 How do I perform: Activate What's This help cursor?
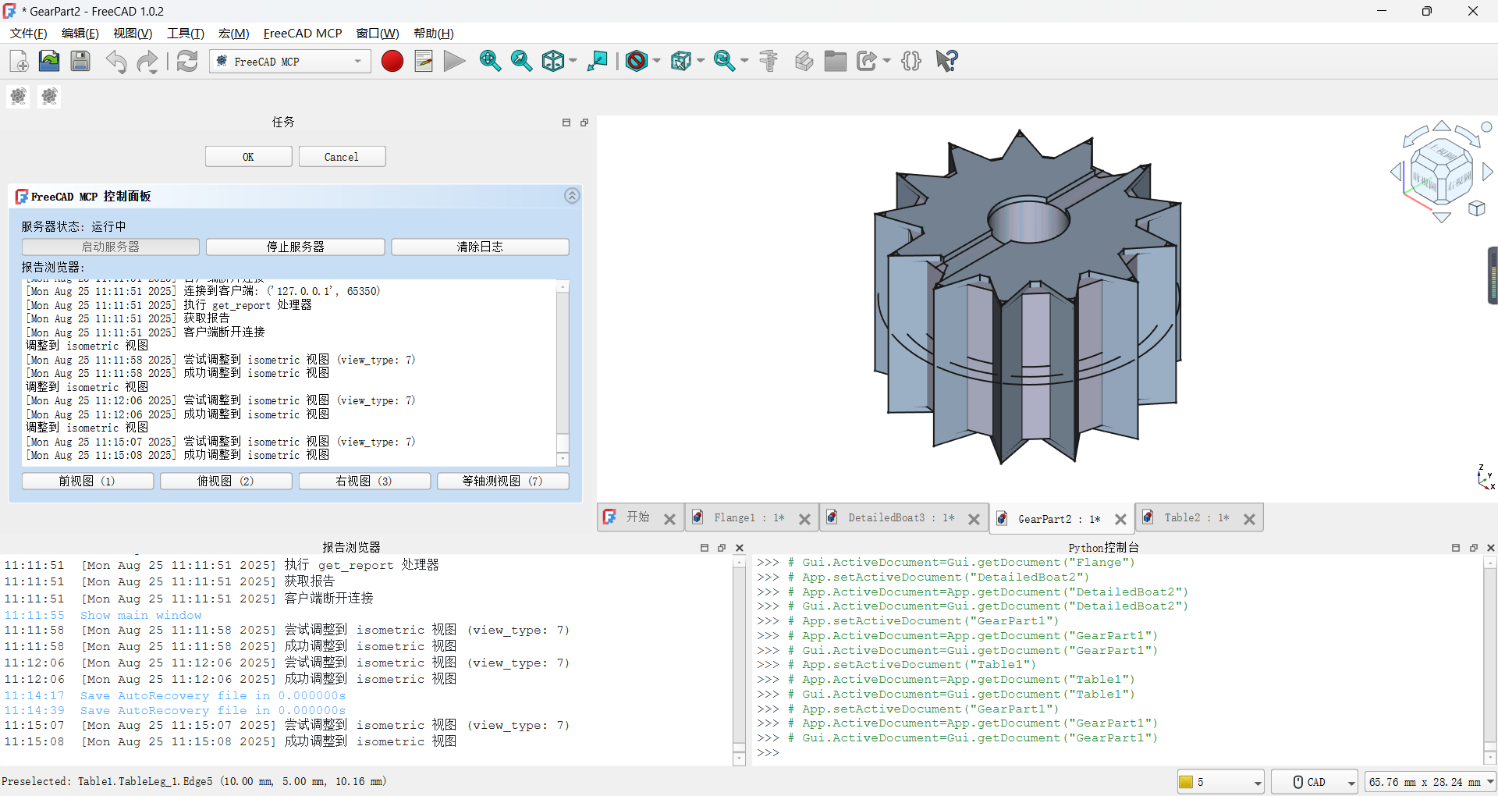click(x=946, y=61)
